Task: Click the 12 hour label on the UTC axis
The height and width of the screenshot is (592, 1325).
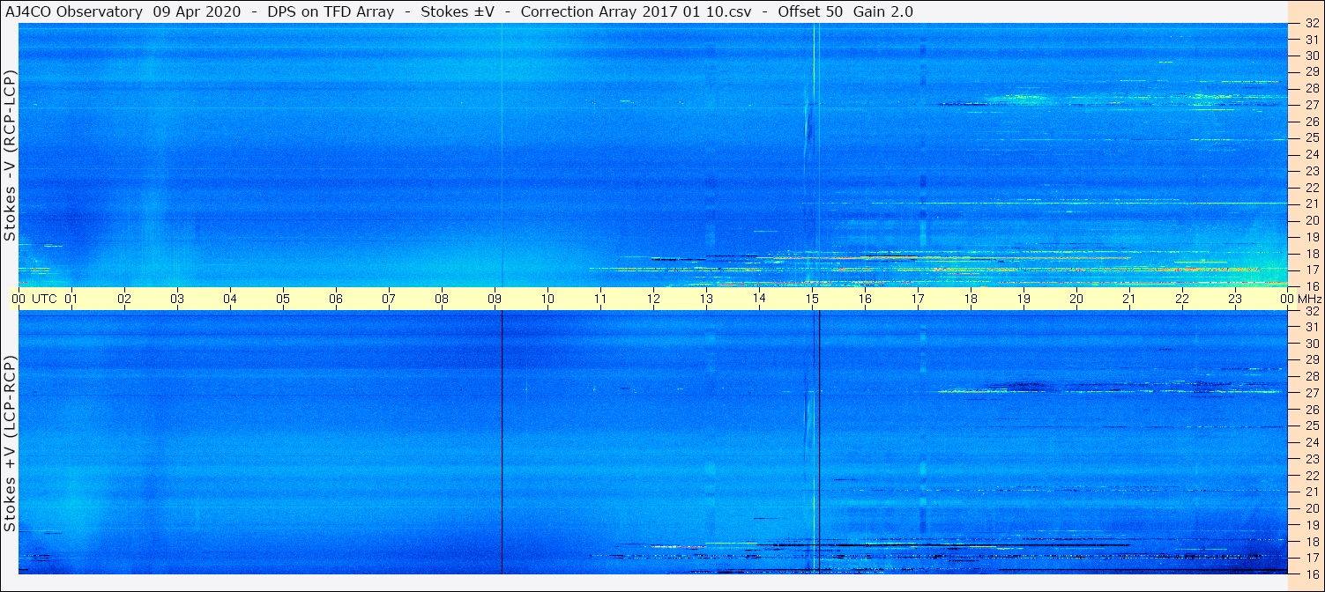Action: click(653, 299)
